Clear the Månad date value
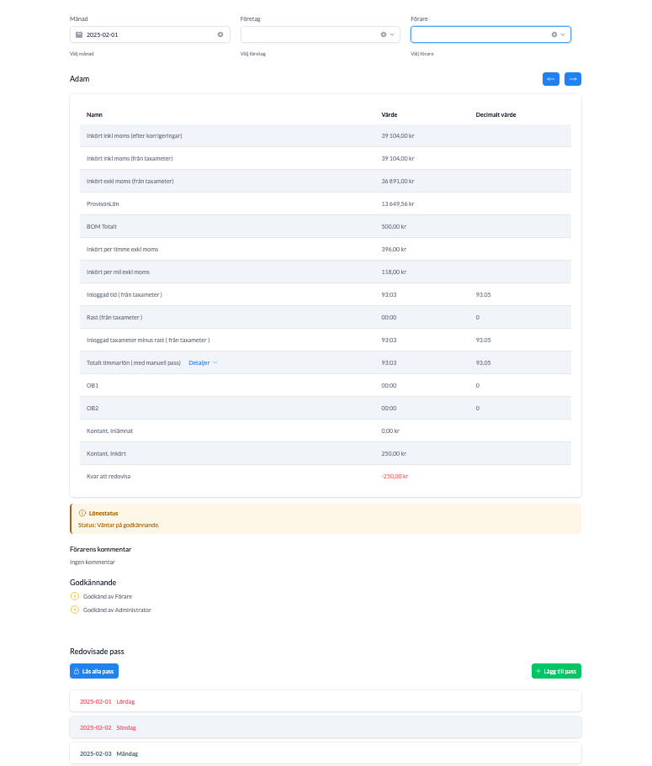 220,34
